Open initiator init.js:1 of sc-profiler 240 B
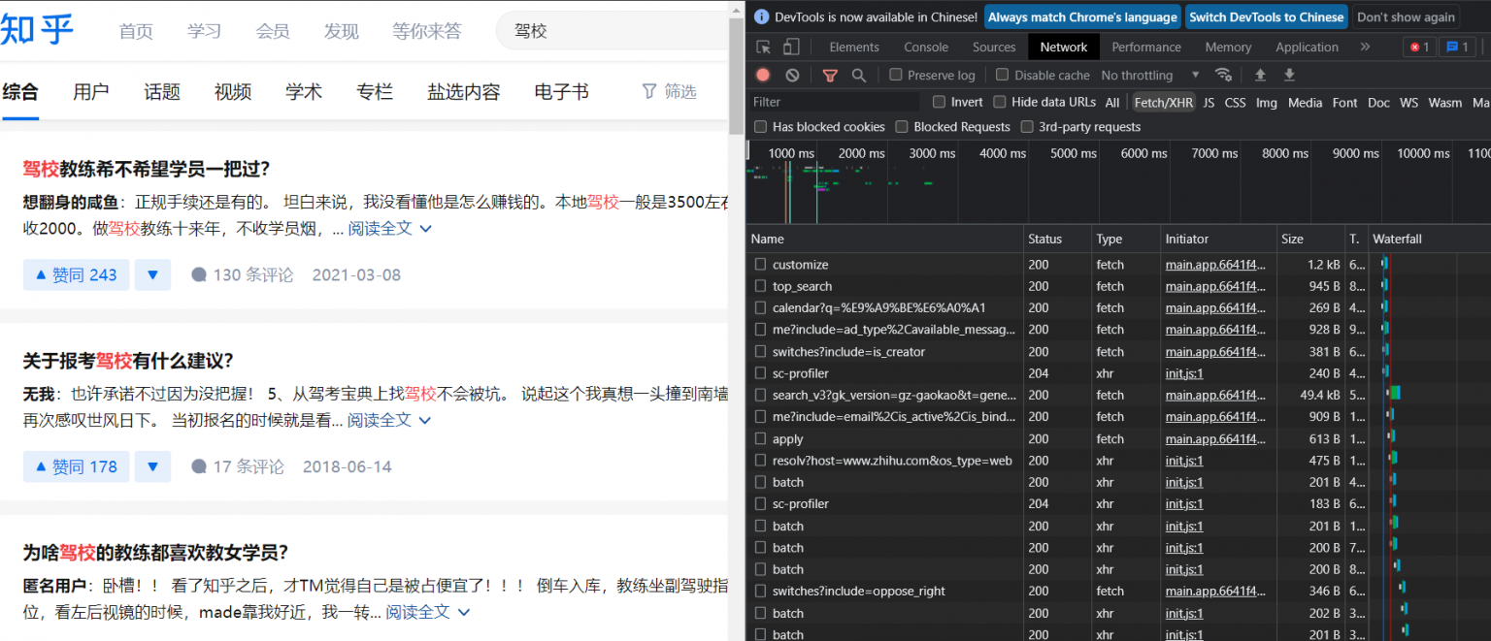The width and height of the screenshot is (1491, 641). tap(1184, 373)
